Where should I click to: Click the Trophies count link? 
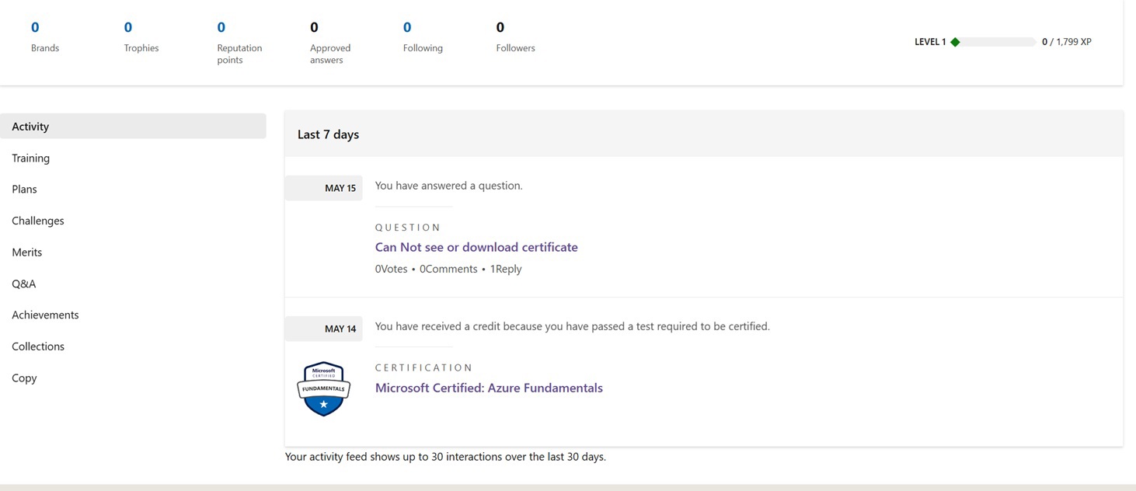click(x=128, y=27)
